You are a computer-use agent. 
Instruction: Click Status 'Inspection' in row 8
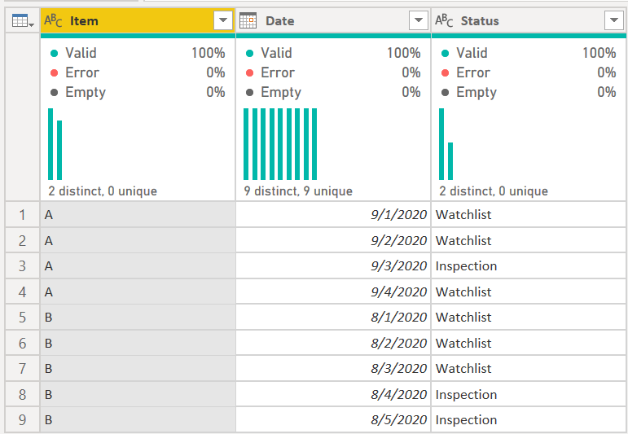tap(529, 394)
